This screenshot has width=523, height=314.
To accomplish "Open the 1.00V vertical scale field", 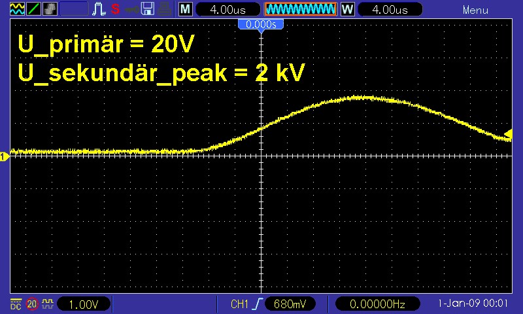I will tap(84, 304).
